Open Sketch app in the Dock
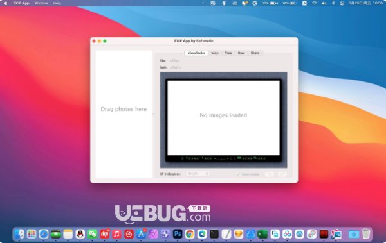386x243 pixels. (239, 234)
